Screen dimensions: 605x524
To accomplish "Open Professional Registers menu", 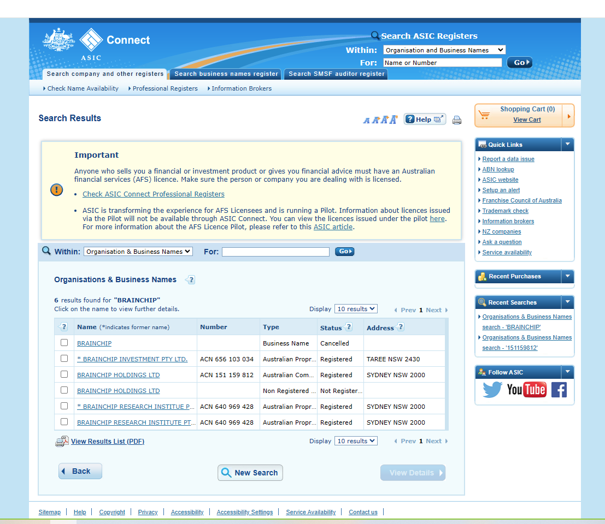I will [x=165, y=88].
